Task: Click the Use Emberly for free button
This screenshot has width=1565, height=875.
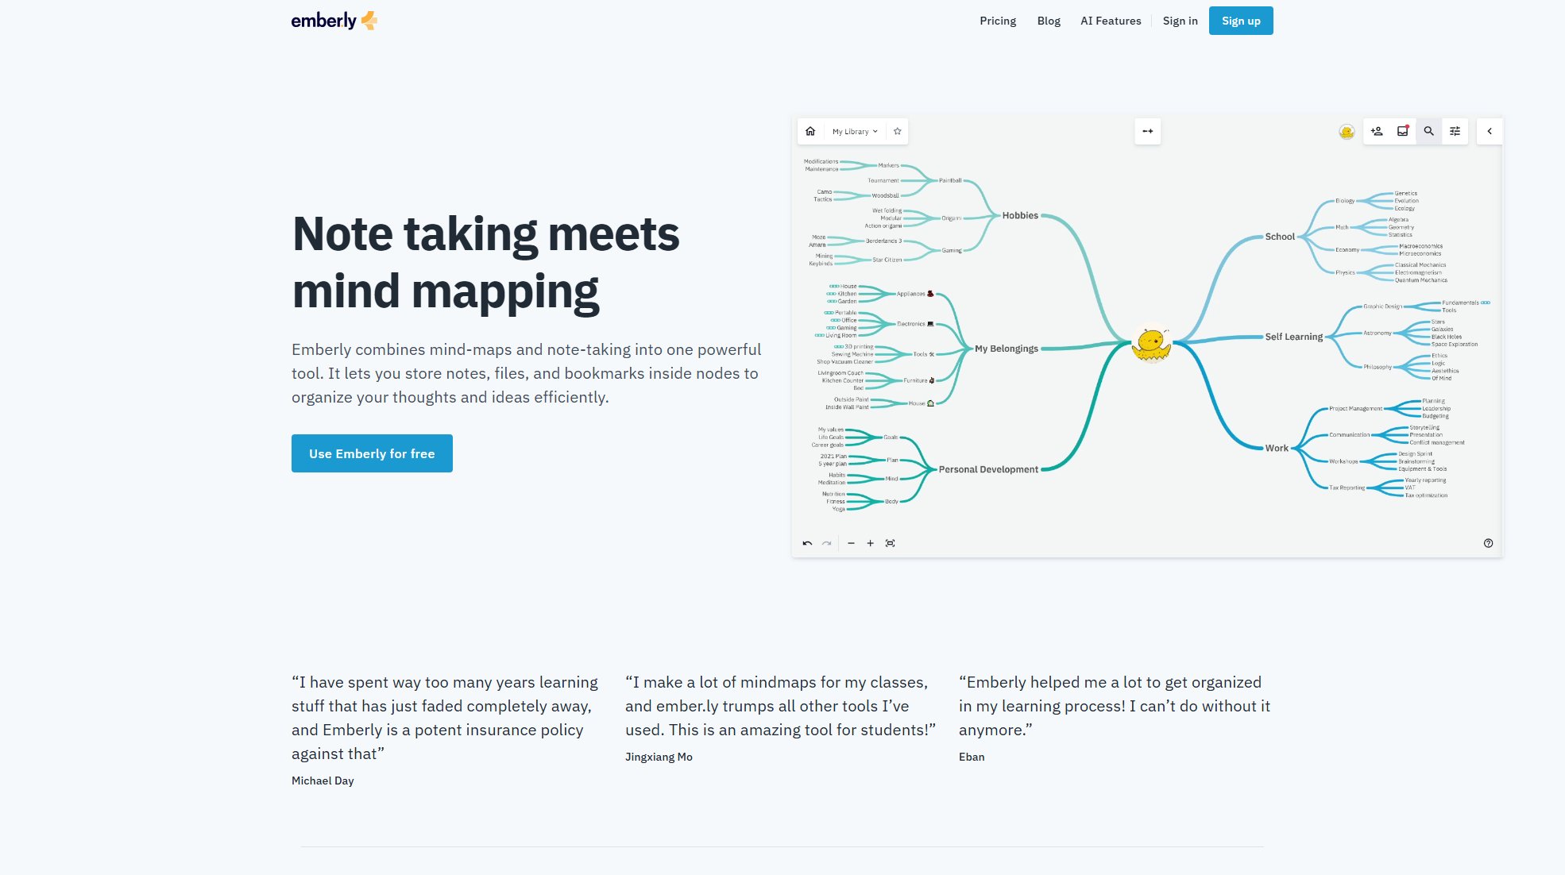Action: point(372,453)
